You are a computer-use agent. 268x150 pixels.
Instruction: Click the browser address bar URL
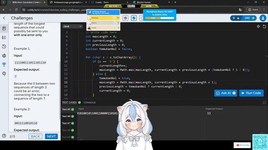(x=57, y=10)
